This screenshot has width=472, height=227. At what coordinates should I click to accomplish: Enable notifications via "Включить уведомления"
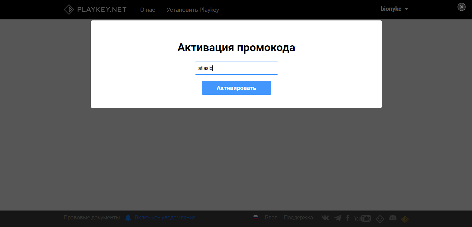click(165, 218)
